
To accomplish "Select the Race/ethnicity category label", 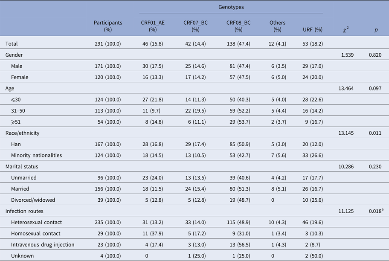I will [23, 133].
